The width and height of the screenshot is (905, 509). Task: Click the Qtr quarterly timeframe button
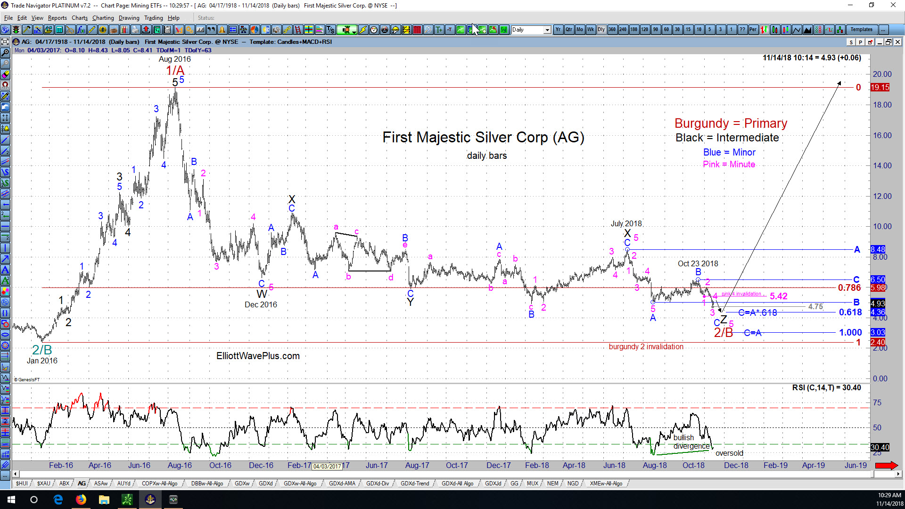[x=569, y=30]
